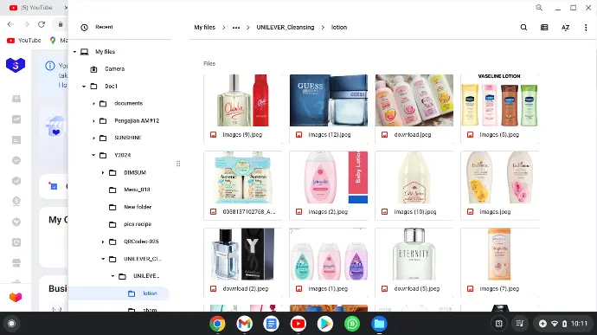597x335 pixels.
Task: Open Gmail from the shelf
Action: [x=245, y=324]
